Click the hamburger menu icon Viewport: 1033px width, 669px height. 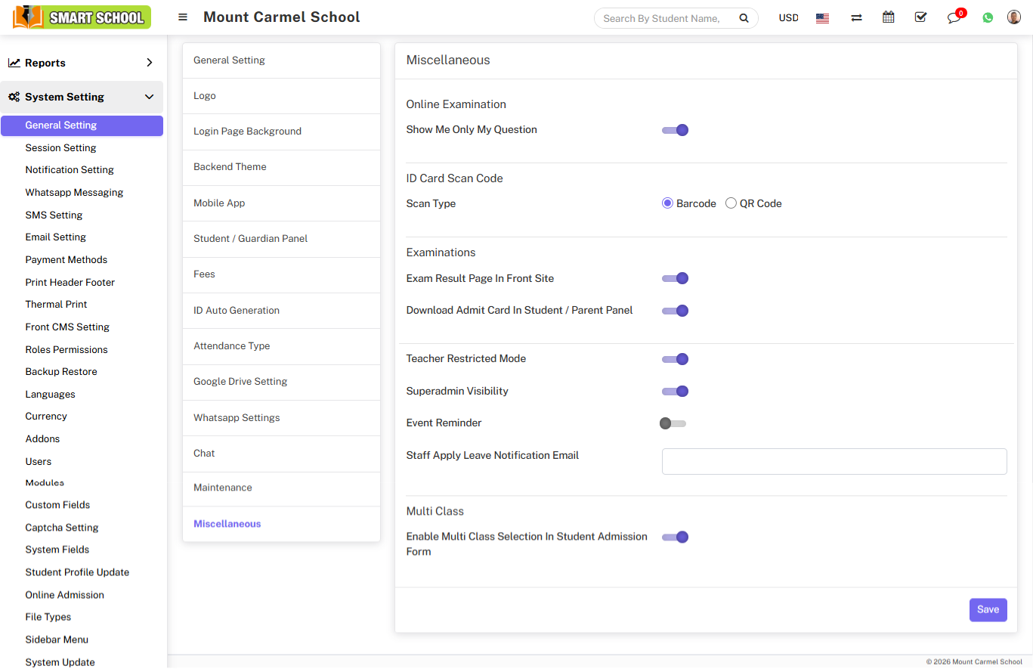183,17
